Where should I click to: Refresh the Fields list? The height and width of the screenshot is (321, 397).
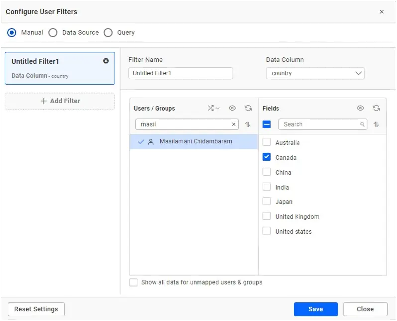(x=376, y=108)
